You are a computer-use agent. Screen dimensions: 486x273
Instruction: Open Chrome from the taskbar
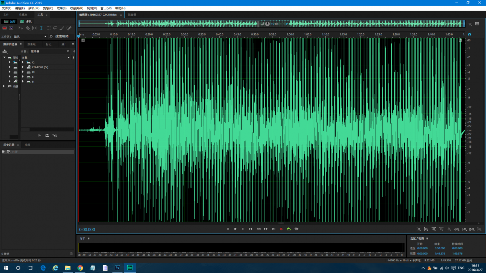[80, 268]
